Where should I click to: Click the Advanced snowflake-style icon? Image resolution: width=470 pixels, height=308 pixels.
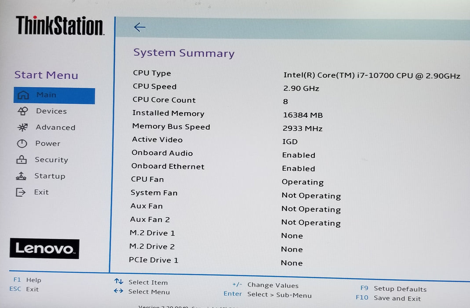click(22, 128)
